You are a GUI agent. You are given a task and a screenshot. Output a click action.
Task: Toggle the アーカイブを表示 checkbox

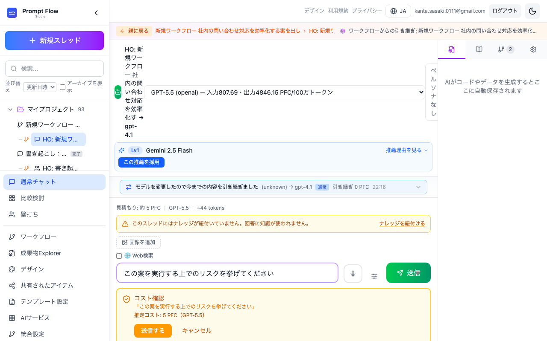[62, 87]
